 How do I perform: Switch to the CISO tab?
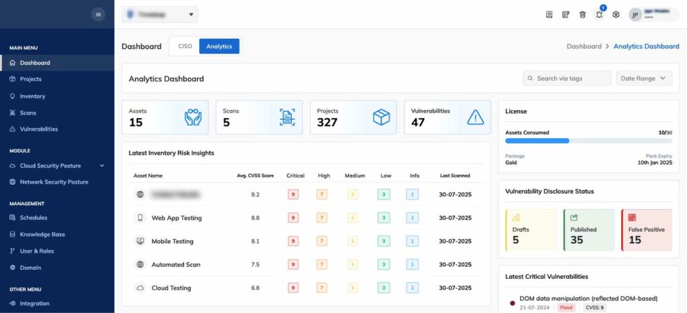(184, 46)
